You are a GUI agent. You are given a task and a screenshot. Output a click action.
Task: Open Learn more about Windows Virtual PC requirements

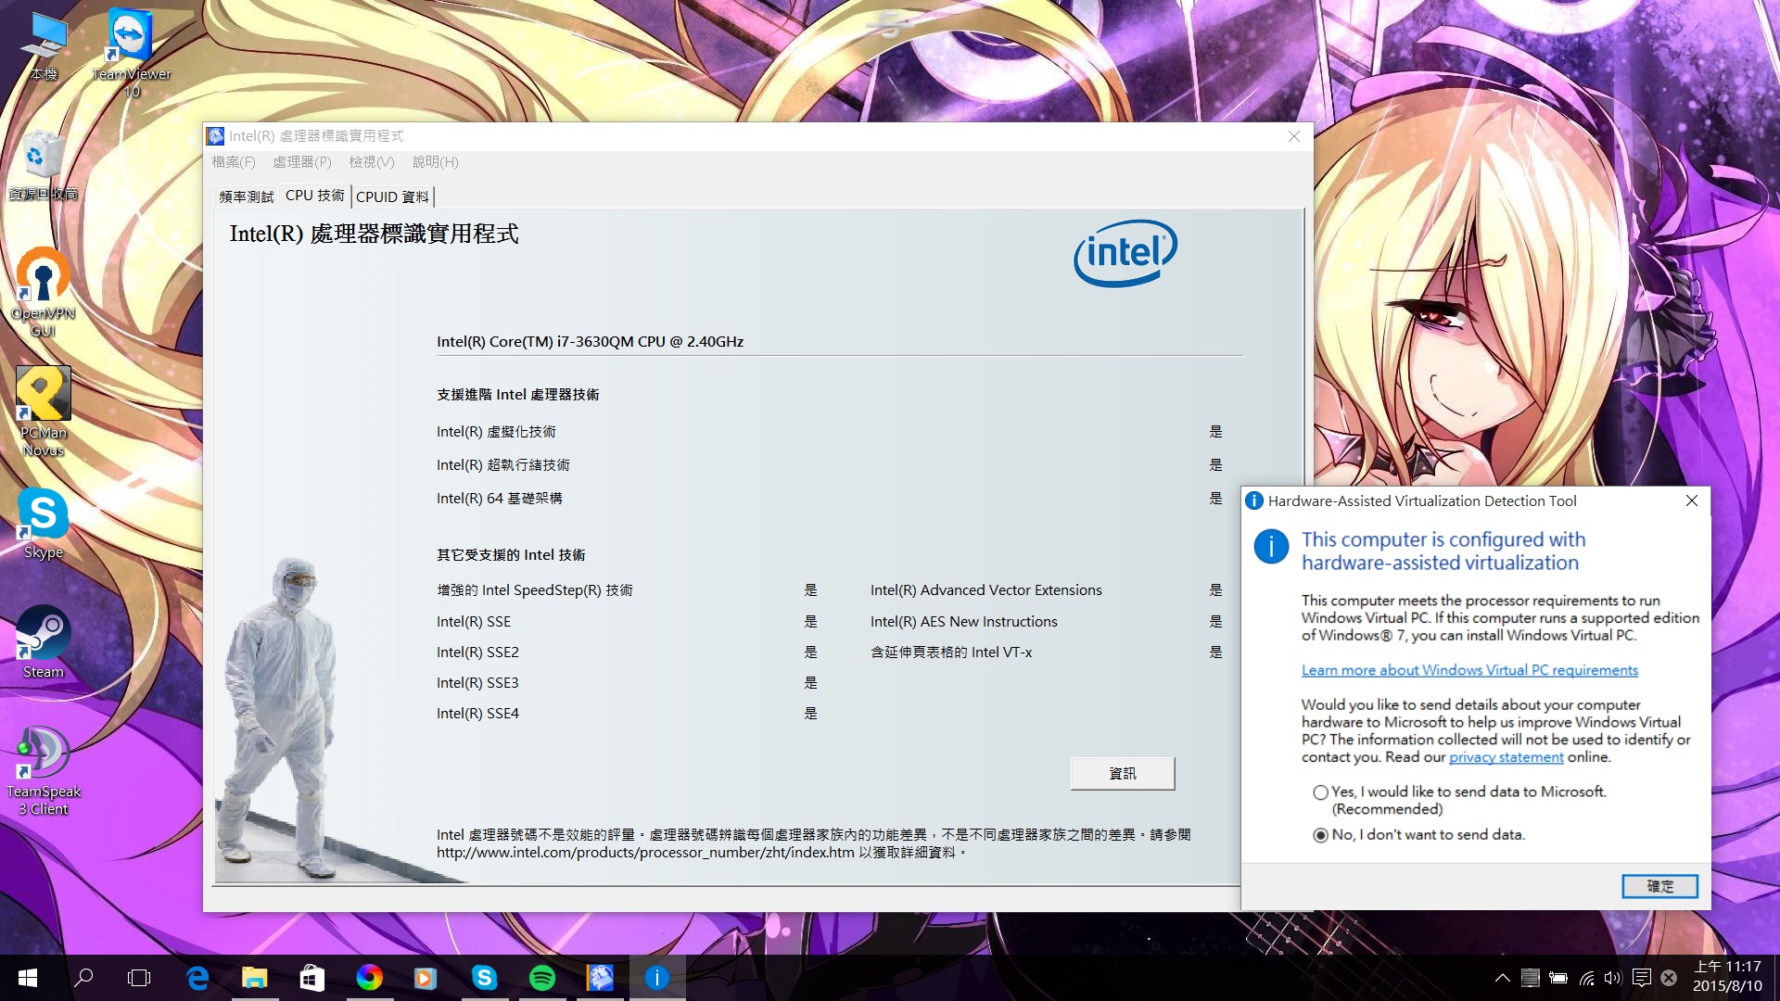pos(1469,670)
